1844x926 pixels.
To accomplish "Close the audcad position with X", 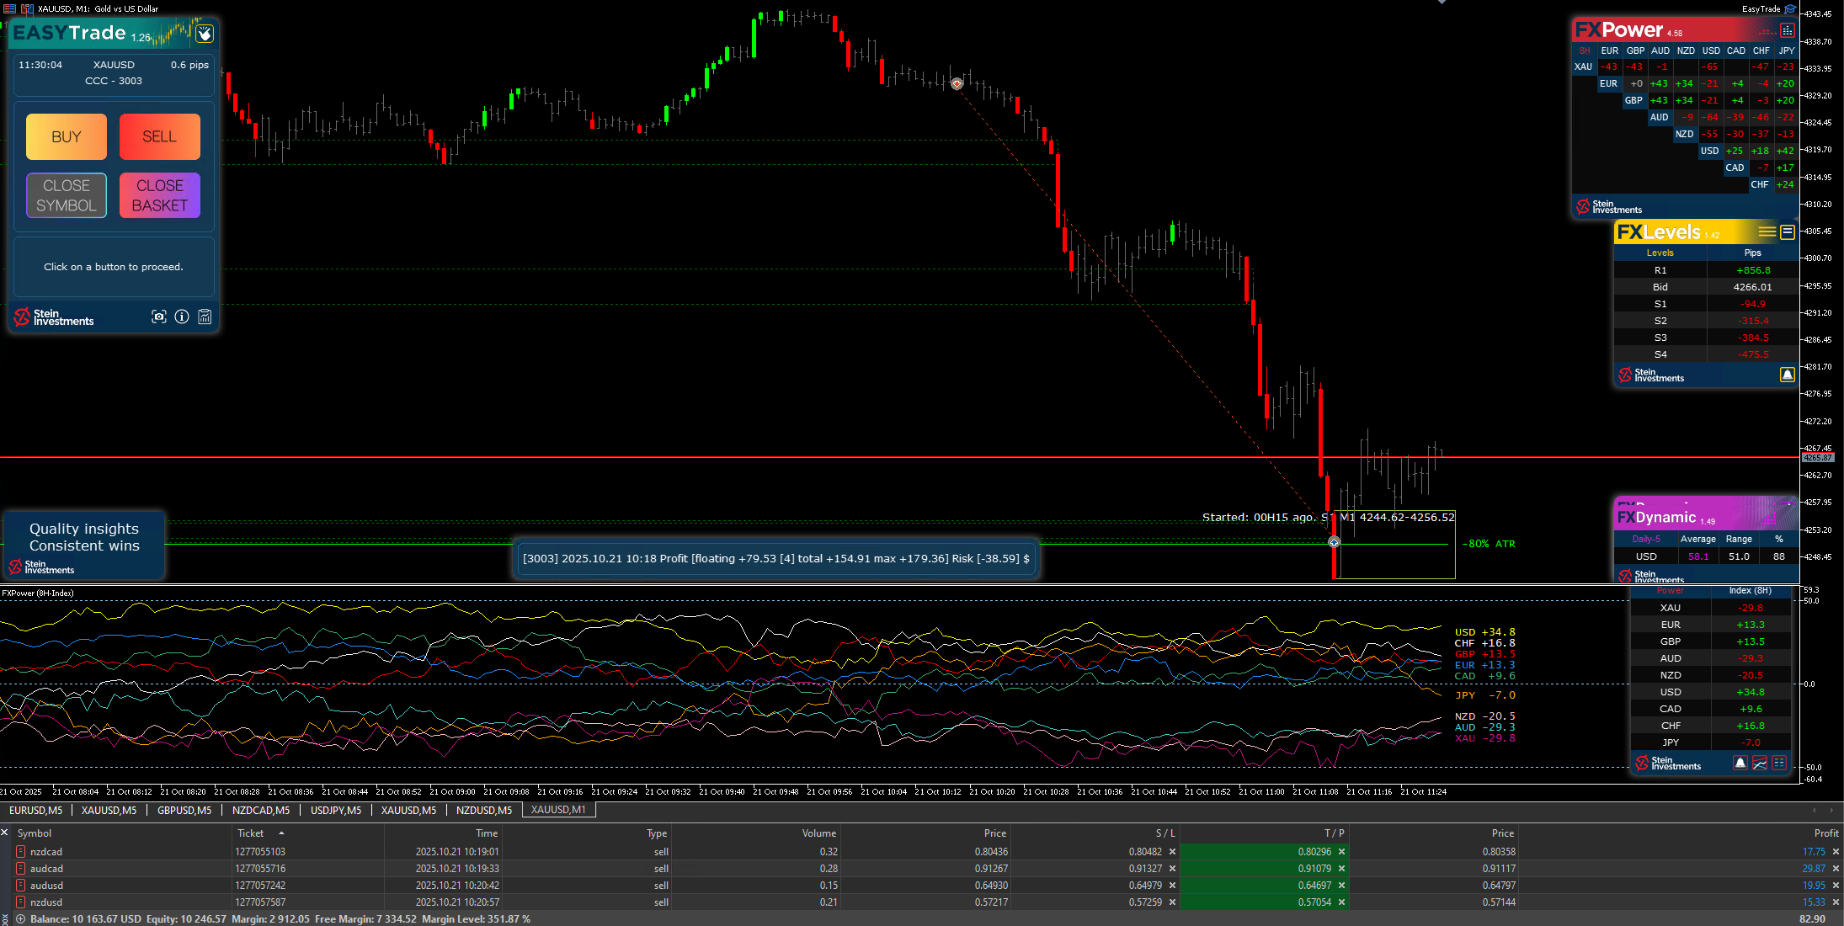I will click(x=1836, y=869).
